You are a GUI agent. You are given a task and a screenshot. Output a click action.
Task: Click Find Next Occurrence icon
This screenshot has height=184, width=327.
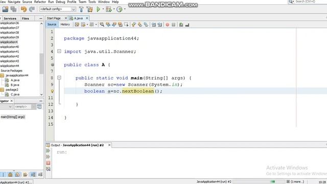114,25
